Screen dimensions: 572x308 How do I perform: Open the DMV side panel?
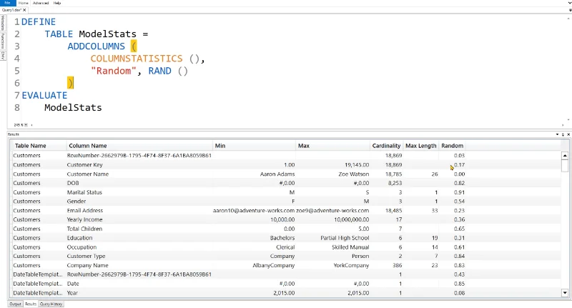click(x=3, y=56)
